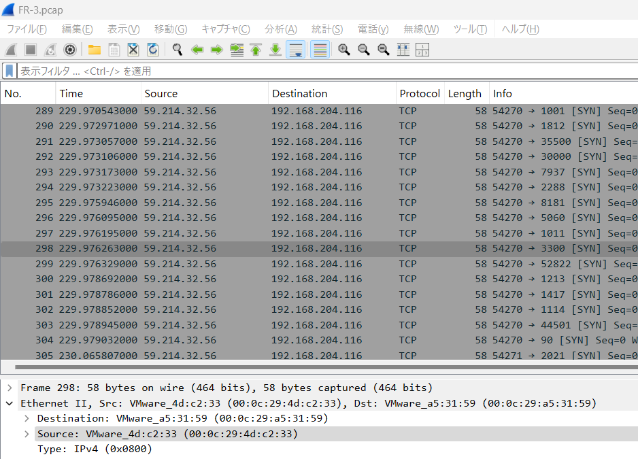Screen dimensions: 638x459
Task: Open the ツール(T) menu
Action: click(471, 29)
